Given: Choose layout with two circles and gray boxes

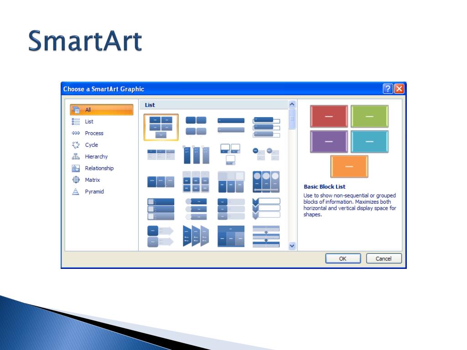Looking at the screenshot, I should [266, 154].
